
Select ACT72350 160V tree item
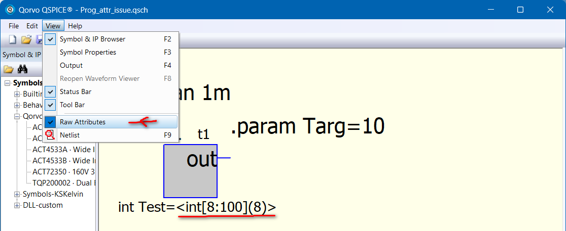pos(63,172)
